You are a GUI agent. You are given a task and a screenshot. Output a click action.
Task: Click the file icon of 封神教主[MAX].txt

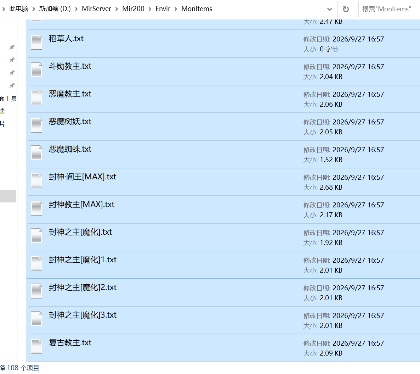(36, 208)
